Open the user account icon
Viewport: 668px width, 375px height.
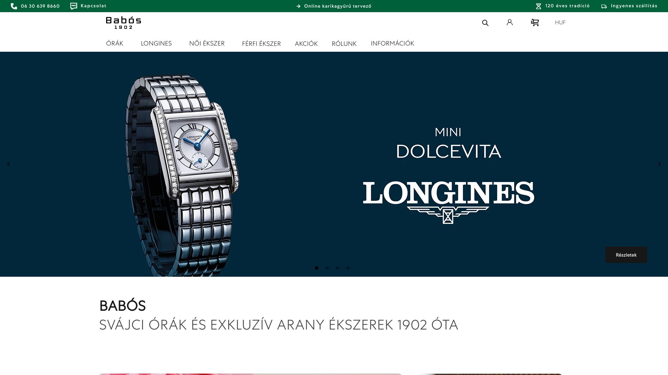(x=510, y=22)
